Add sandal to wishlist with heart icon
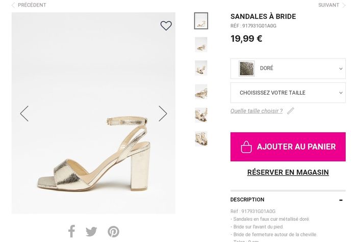Screen dimensions: 357x242 pos(166,25)
